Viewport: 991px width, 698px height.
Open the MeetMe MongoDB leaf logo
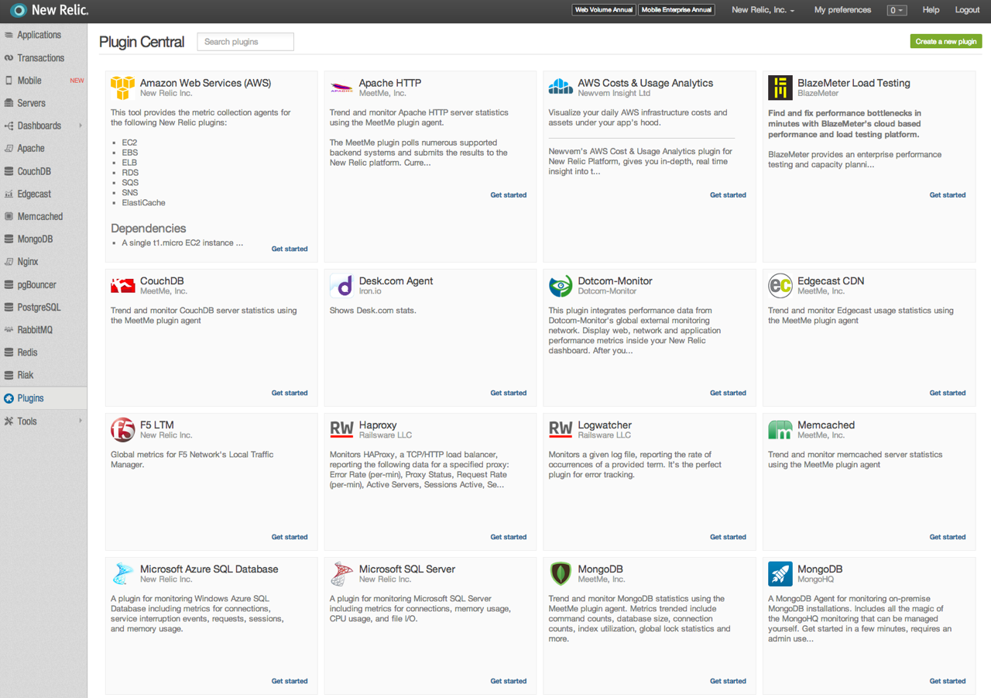point(561,574)
